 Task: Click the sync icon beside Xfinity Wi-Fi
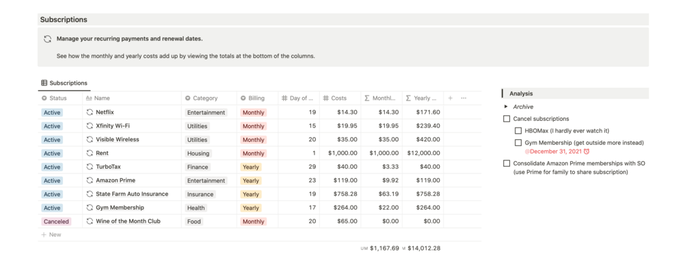click(x=90, y=126)
